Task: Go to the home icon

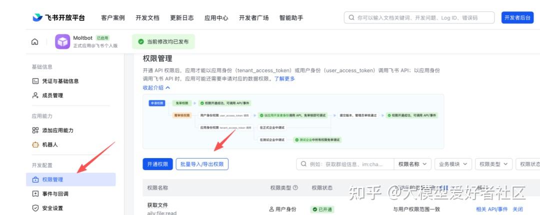Action: 35,42
